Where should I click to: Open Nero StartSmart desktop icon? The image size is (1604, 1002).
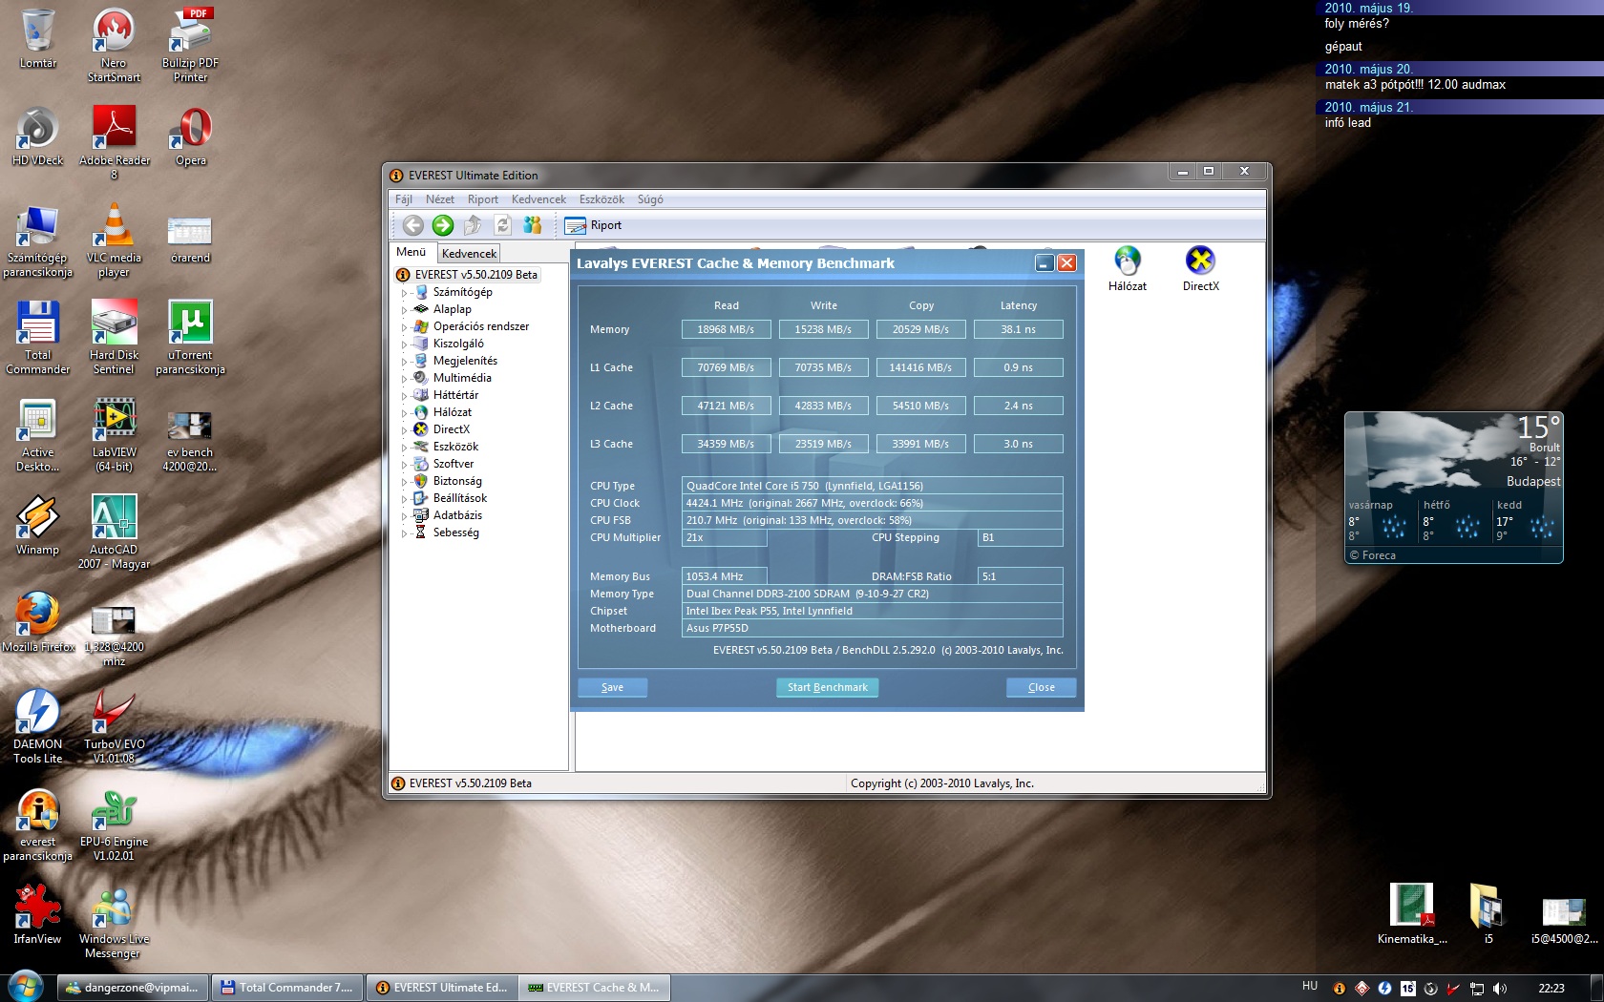pos(114,45)
